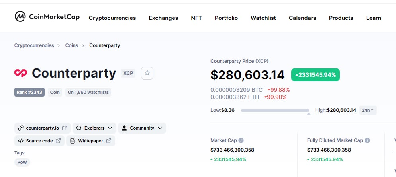The height and width of the screenshot is (177, 396).
Task: Click the XCP ticker badge
Action: coord(128,73)
